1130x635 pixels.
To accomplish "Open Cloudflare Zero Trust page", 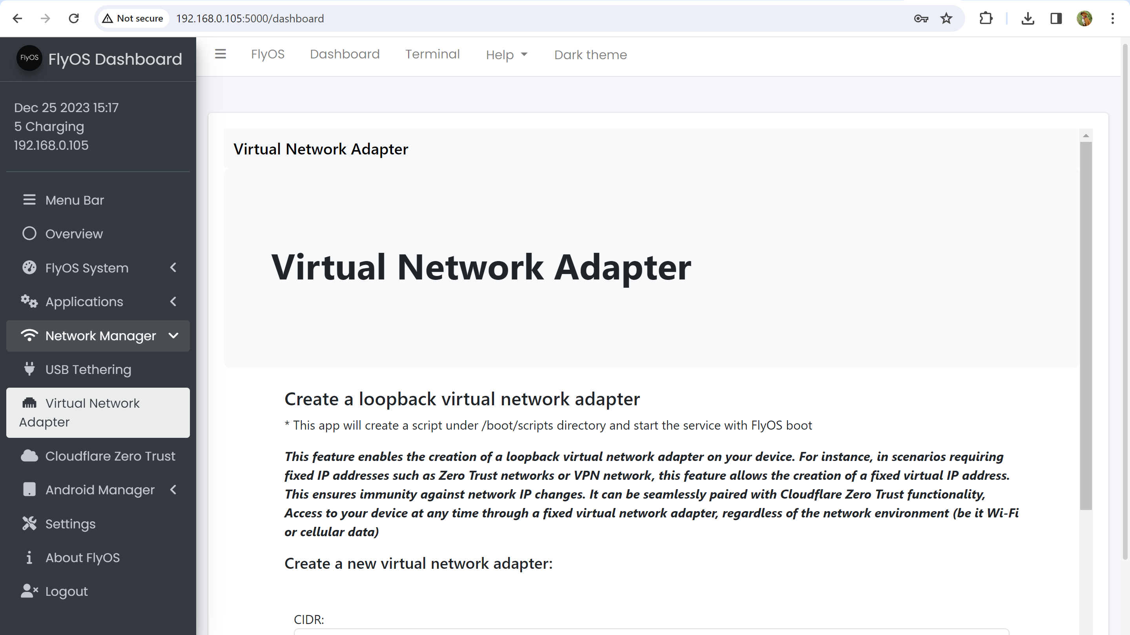I will point(110,456).
